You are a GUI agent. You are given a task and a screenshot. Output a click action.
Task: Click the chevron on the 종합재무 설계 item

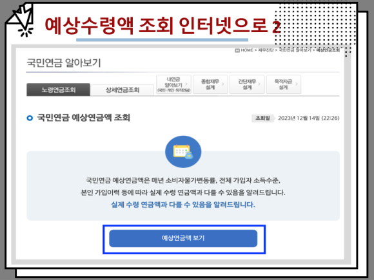222,84
